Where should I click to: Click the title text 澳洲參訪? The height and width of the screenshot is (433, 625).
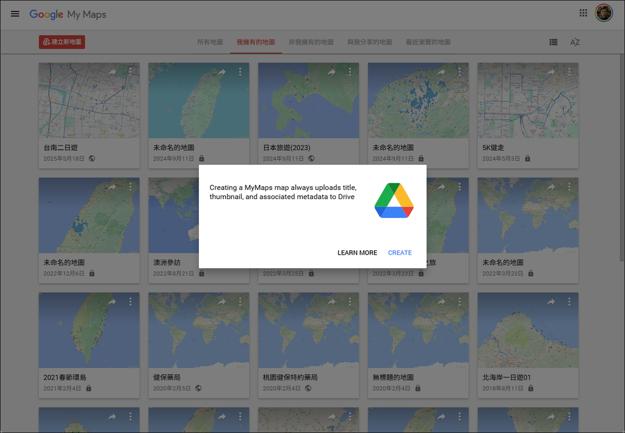(x=167, y=263)
